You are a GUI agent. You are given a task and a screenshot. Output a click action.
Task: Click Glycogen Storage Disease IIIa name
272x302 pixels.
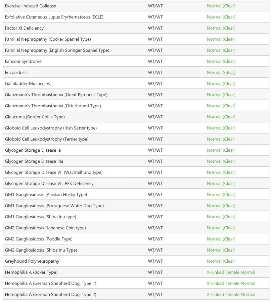point(34,161)
